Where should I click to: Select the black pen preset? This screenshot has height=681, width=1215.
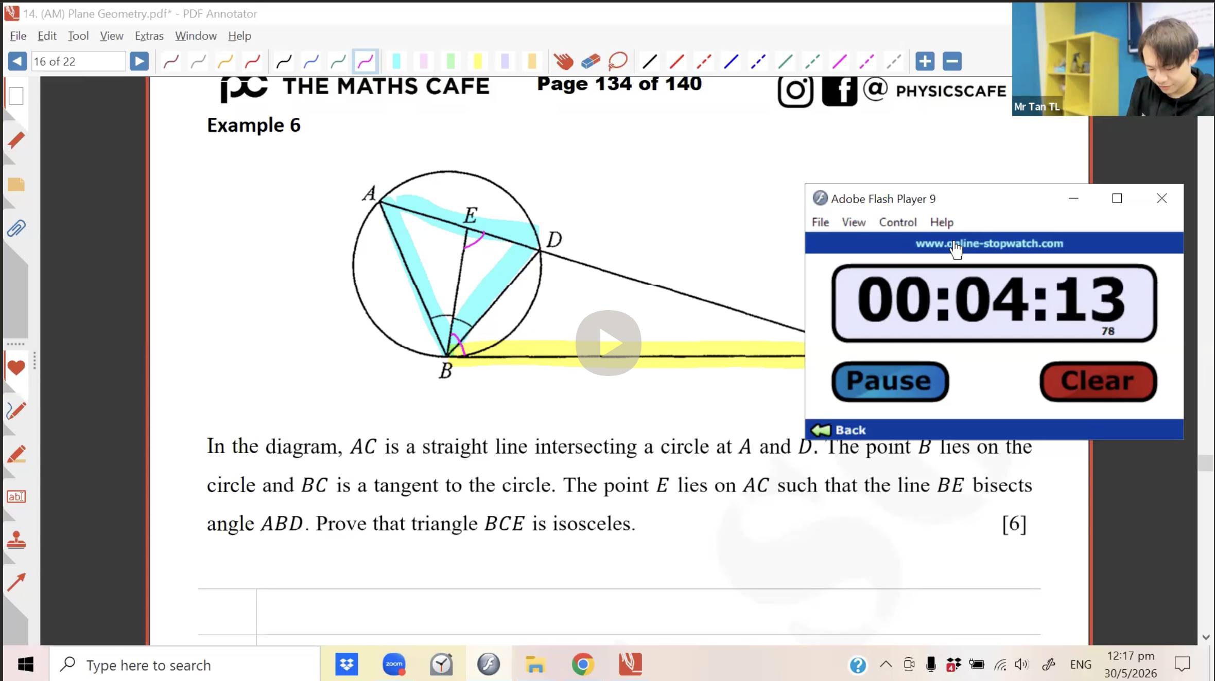(284, 62)
